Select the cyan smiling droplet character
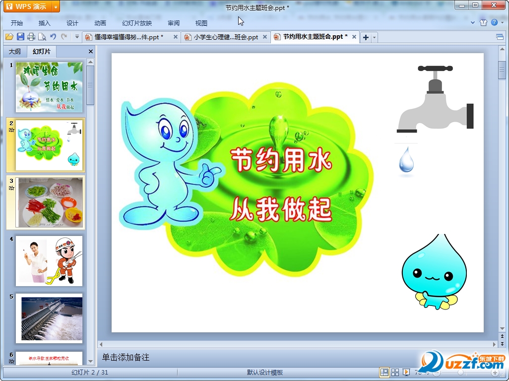The width and height of the screenshot is (509, 381). [435, 272]
